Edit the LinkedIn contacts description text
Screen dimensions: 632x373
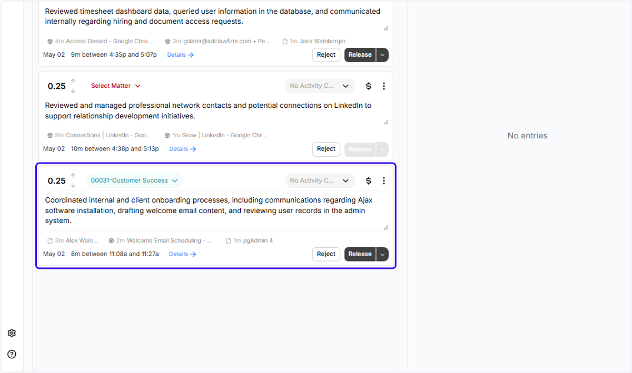[x=216, y=111]
